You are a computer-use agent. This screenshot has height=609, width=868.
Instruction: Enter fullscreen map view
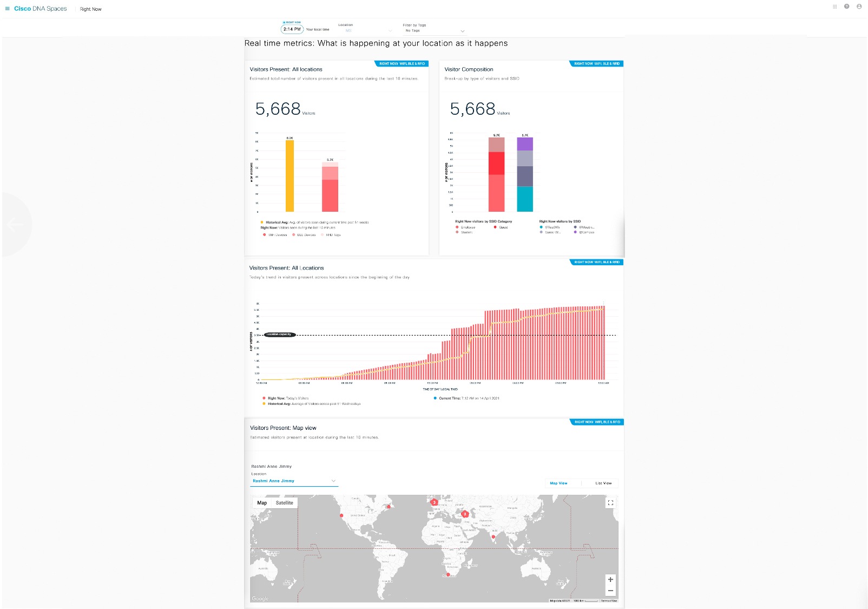(610, 502)
